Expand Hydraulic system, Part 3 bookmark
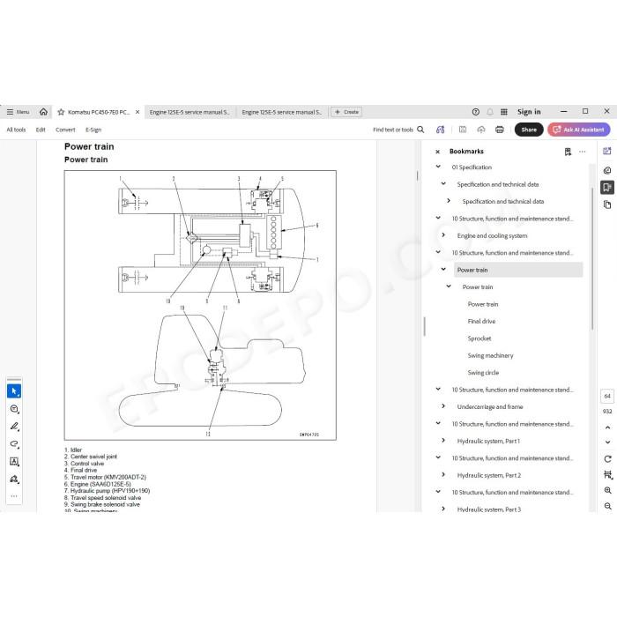 point(443,509)
